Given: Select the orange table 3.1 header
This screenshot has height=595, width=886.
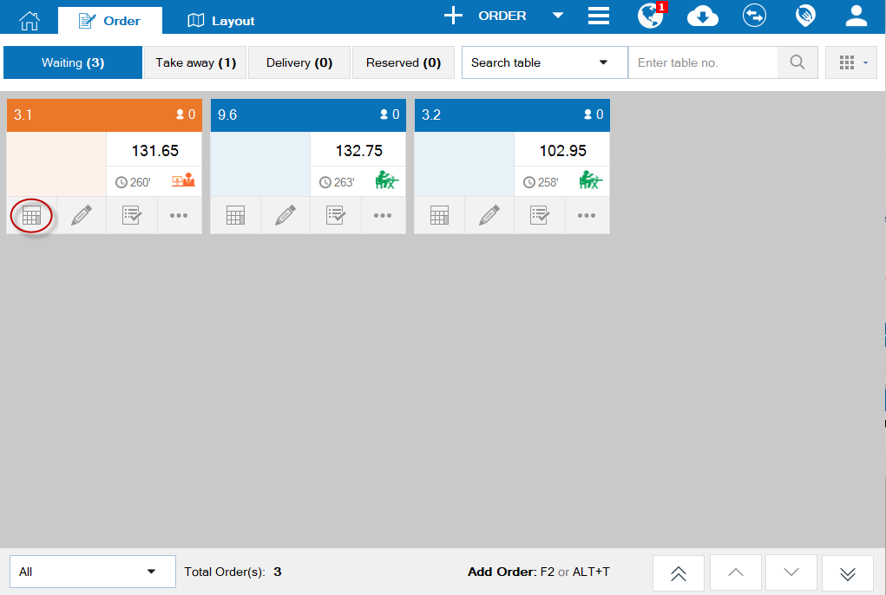Looking at the screenshot, I should point(104,115).
